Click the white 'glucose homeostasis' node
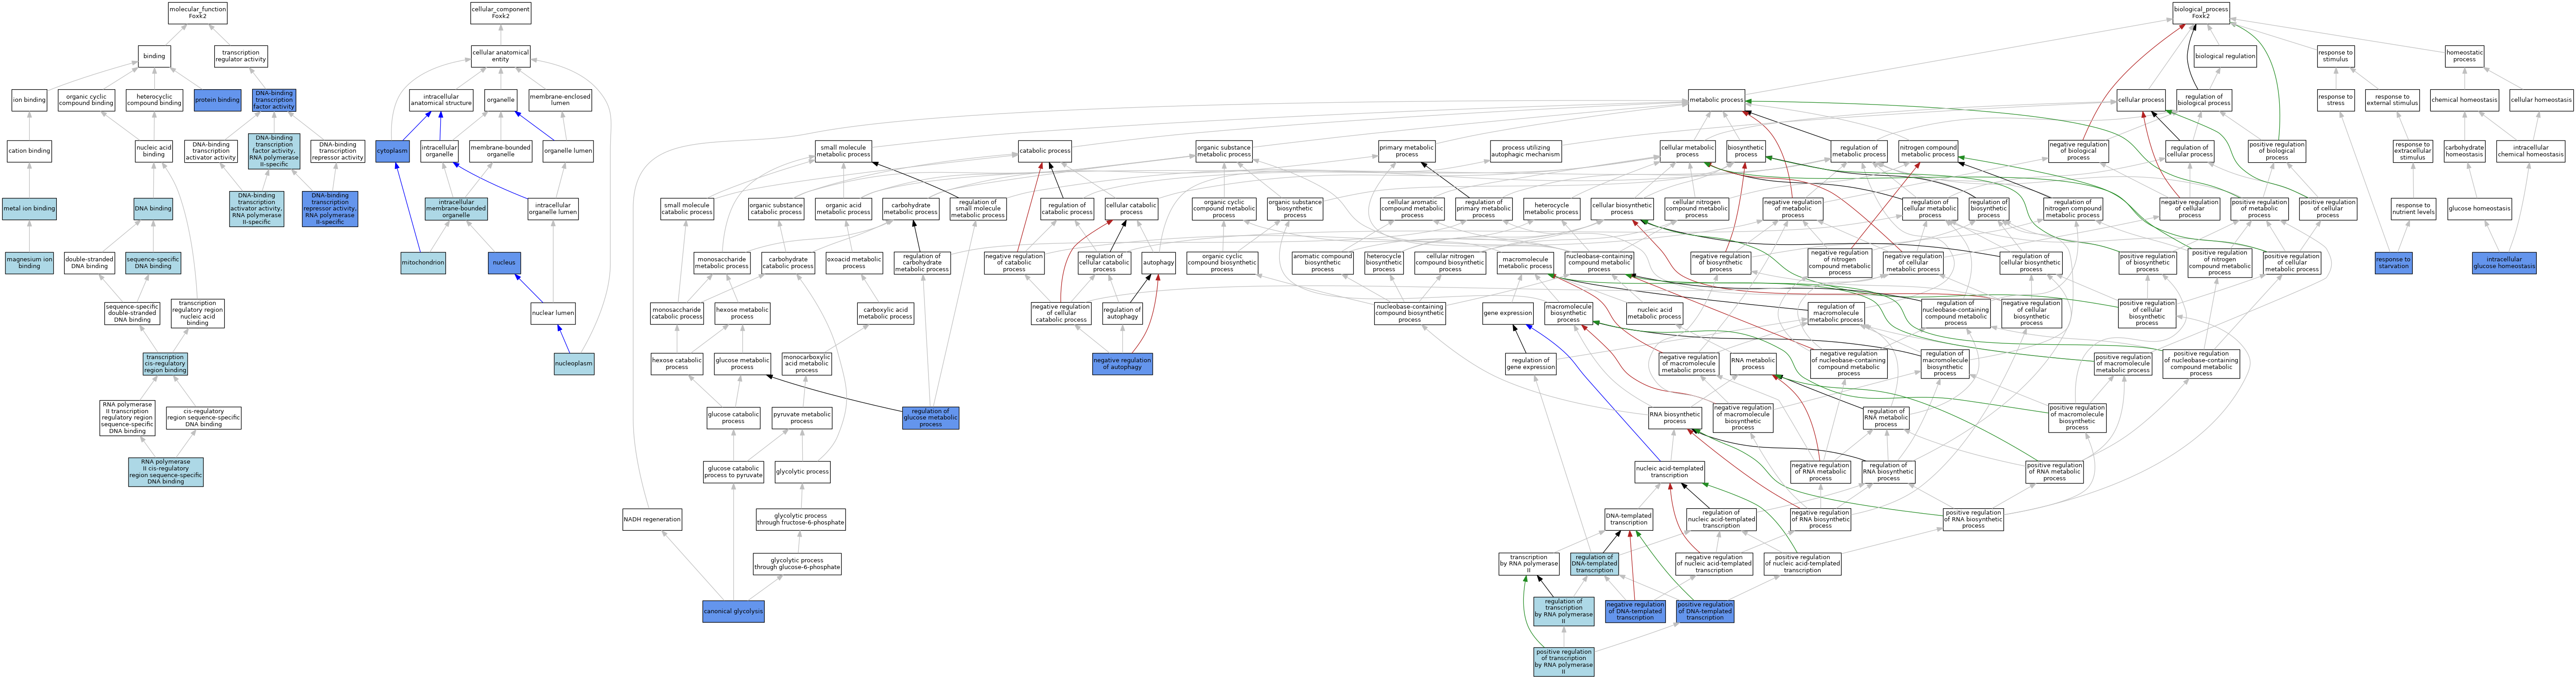The image size is (2576, 679). 2479,209
